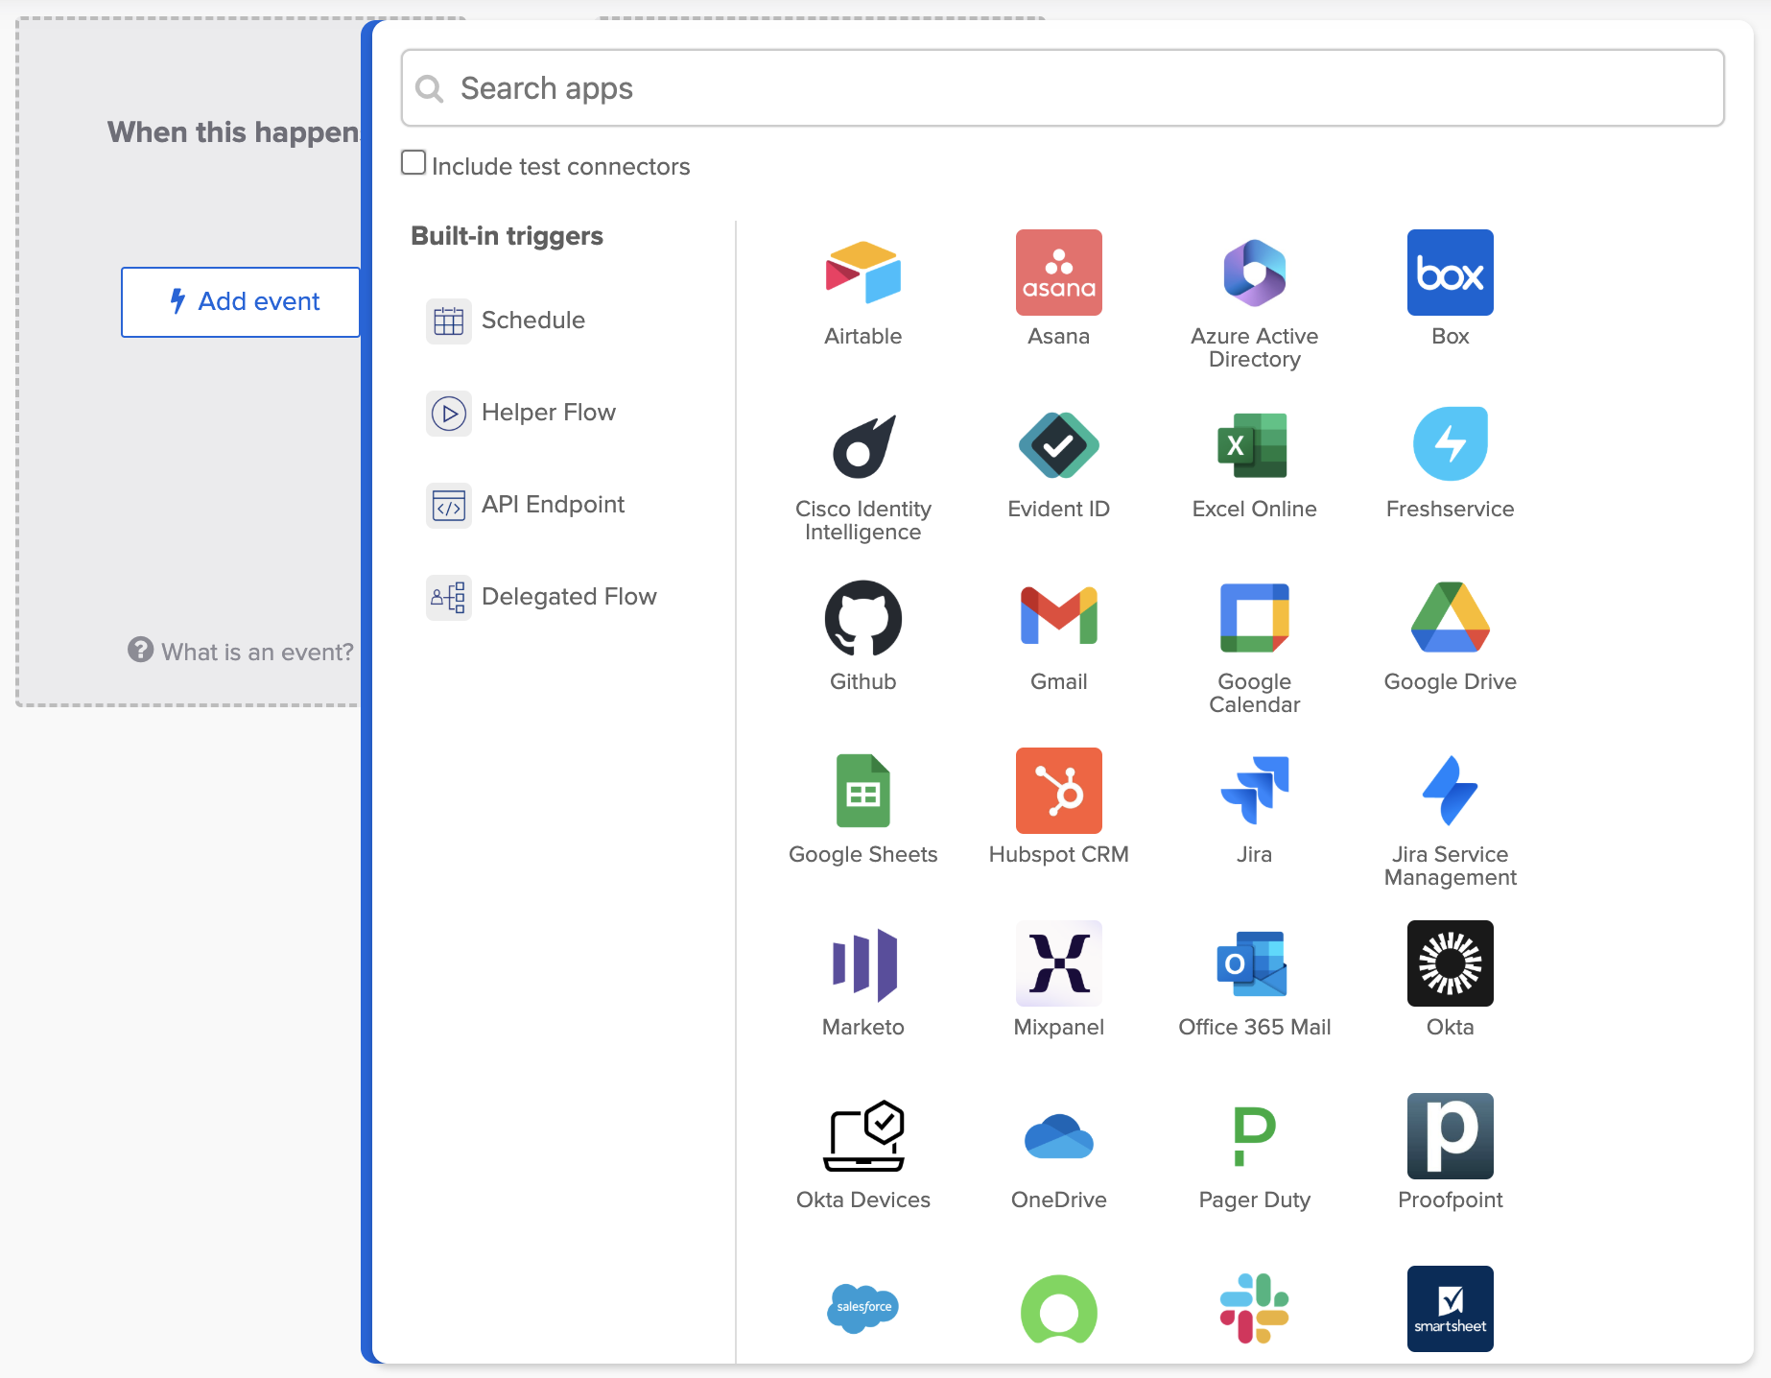Select the Box connector
The width and height of the screenshot is (1771, 1378).
tap(1450, 273)
